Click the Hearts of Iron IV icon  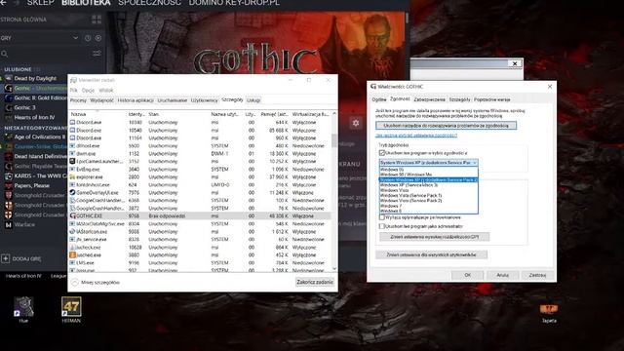click(x=9, y=117)
